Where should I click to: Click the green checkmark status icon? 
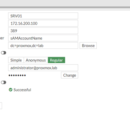pyautogui.click(x=10, y=90)
